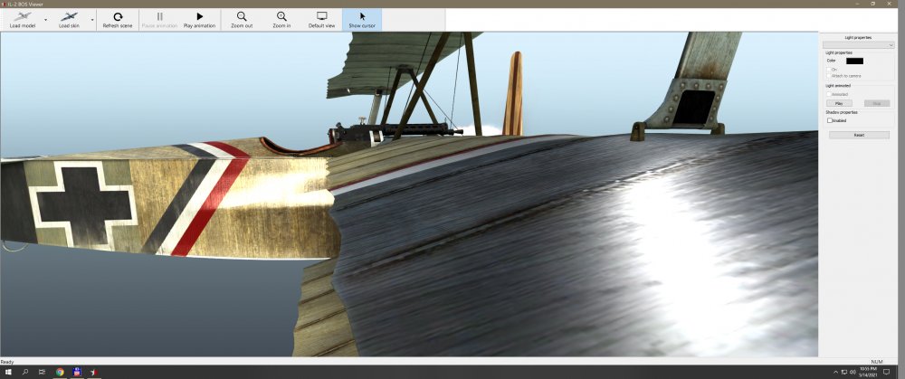905x379 pixels.
Task: Expand the Load skin dropdown arrow
Action: [92, 19]
